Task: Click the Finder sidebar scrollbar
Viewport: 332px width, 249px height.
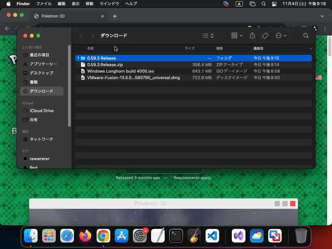Action: [69, 86]
